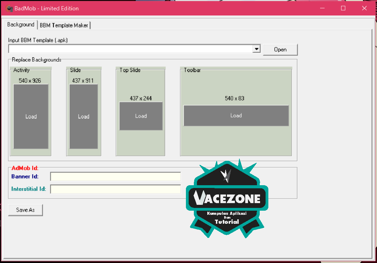The height and width of the screenshot is (263, 377).
Task: Click the Open button
Action: [280, 50]
